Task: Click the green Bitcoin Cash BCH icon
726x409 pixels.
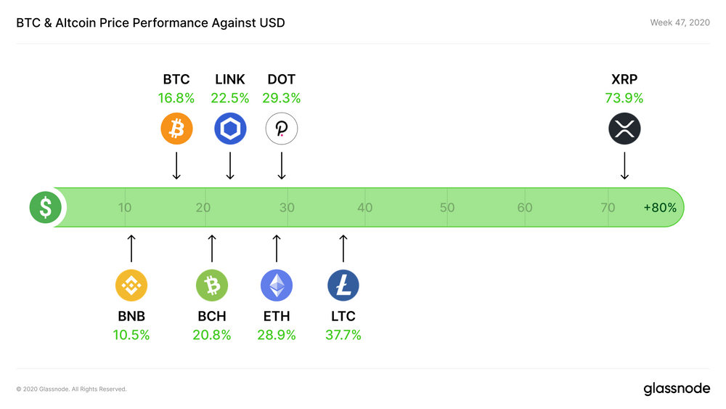Action: [212, 286]
